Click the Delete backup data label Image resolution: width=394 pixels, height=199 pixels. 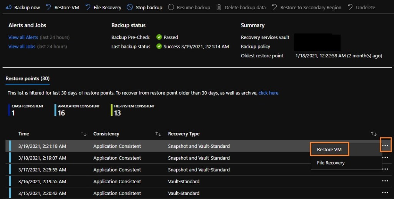245,8
